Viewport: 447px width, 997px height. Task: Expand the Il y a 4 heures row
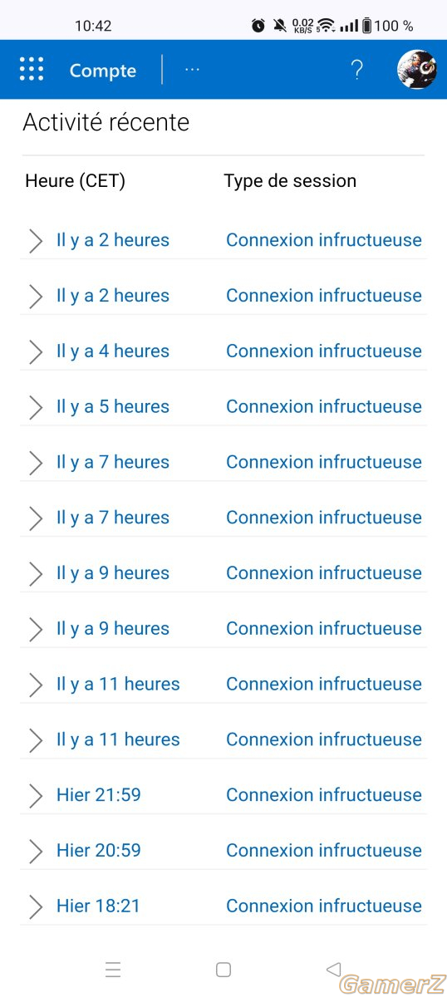pyautogui.click(x=223, y=351)
